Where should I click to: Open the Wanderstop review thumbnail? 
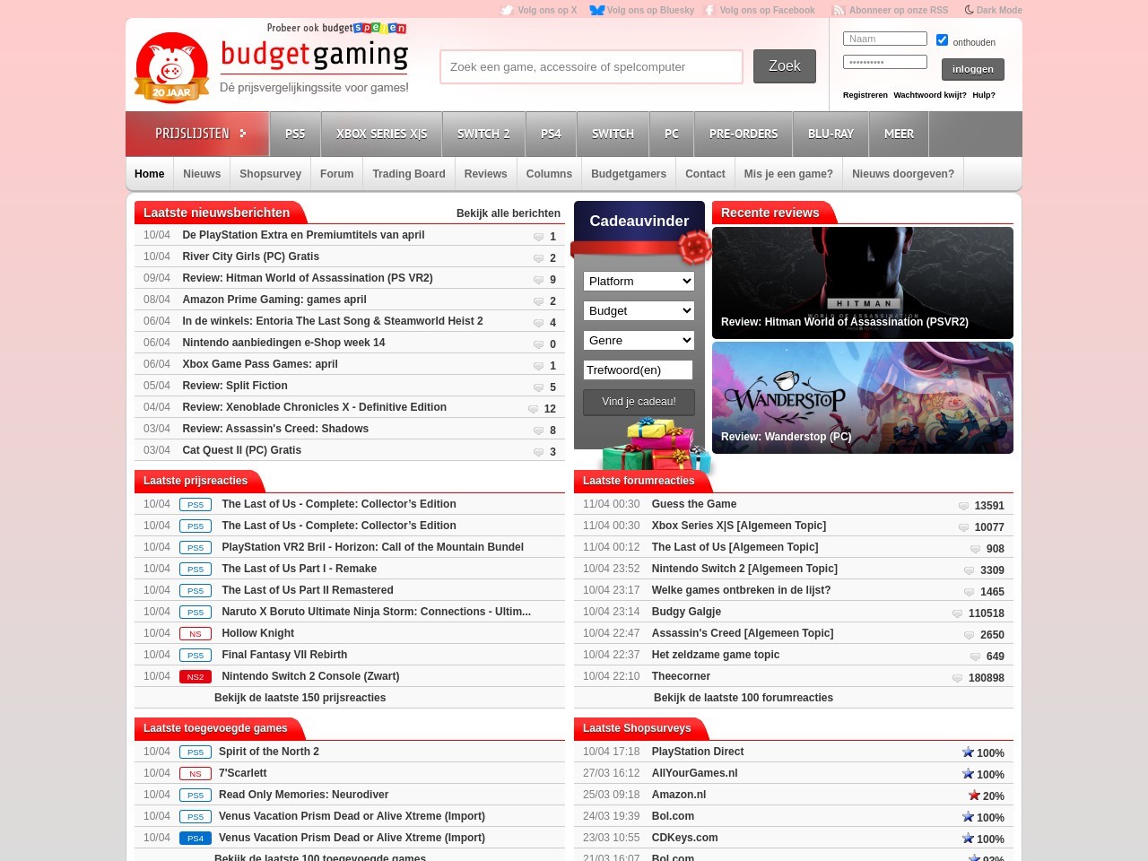pyautogui.click(x=863, y=397)
